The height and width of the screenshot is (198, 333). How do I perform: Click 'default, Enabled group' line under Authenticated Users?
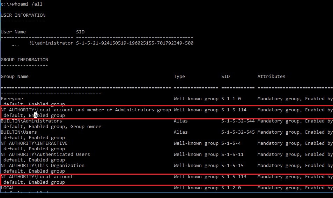pyautogui.click(x=34, y=160)
